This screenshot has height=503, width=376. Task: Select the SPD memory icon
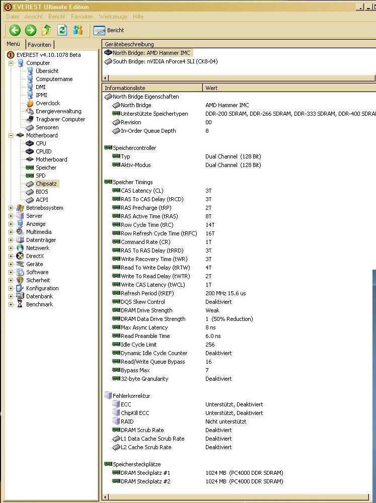pyautogui.click(x=30, y=176)
